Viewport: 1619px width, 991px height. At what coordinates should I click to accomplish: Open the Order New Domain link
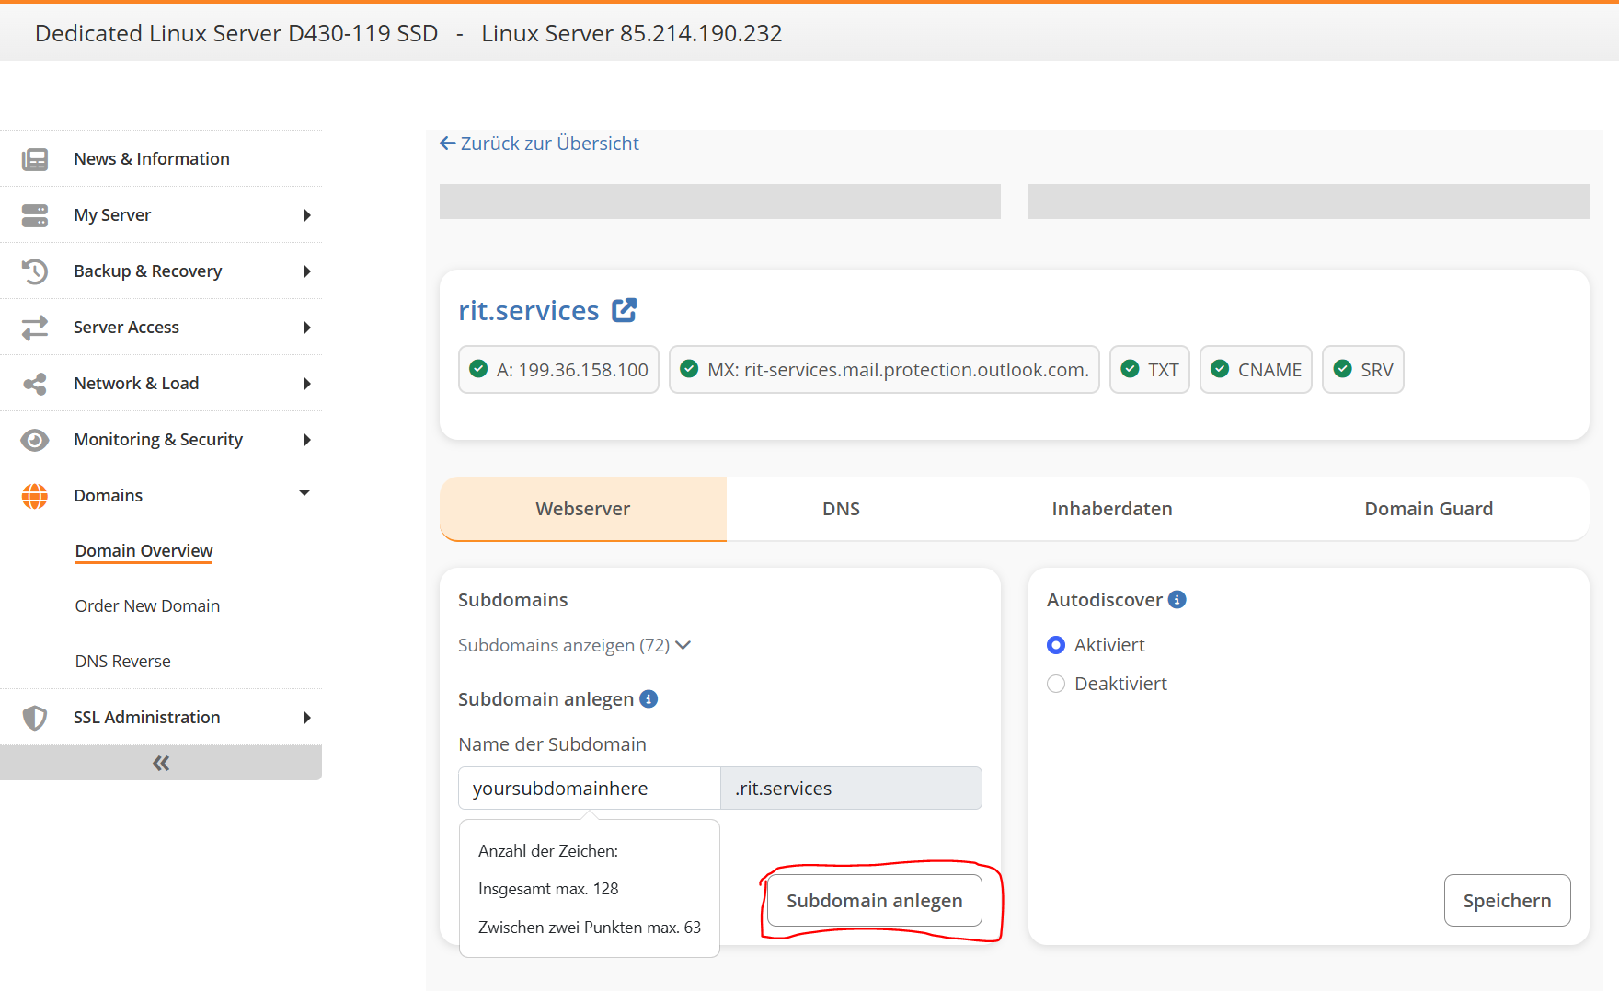coord(147,605)
